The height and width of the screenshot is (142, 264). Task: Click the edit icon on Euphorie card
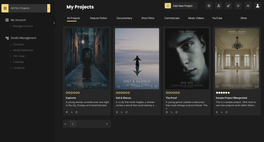click(x=72, y=112)
